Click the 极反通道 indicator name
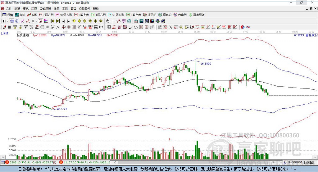The image size is (318, 172). pos(23,35)
